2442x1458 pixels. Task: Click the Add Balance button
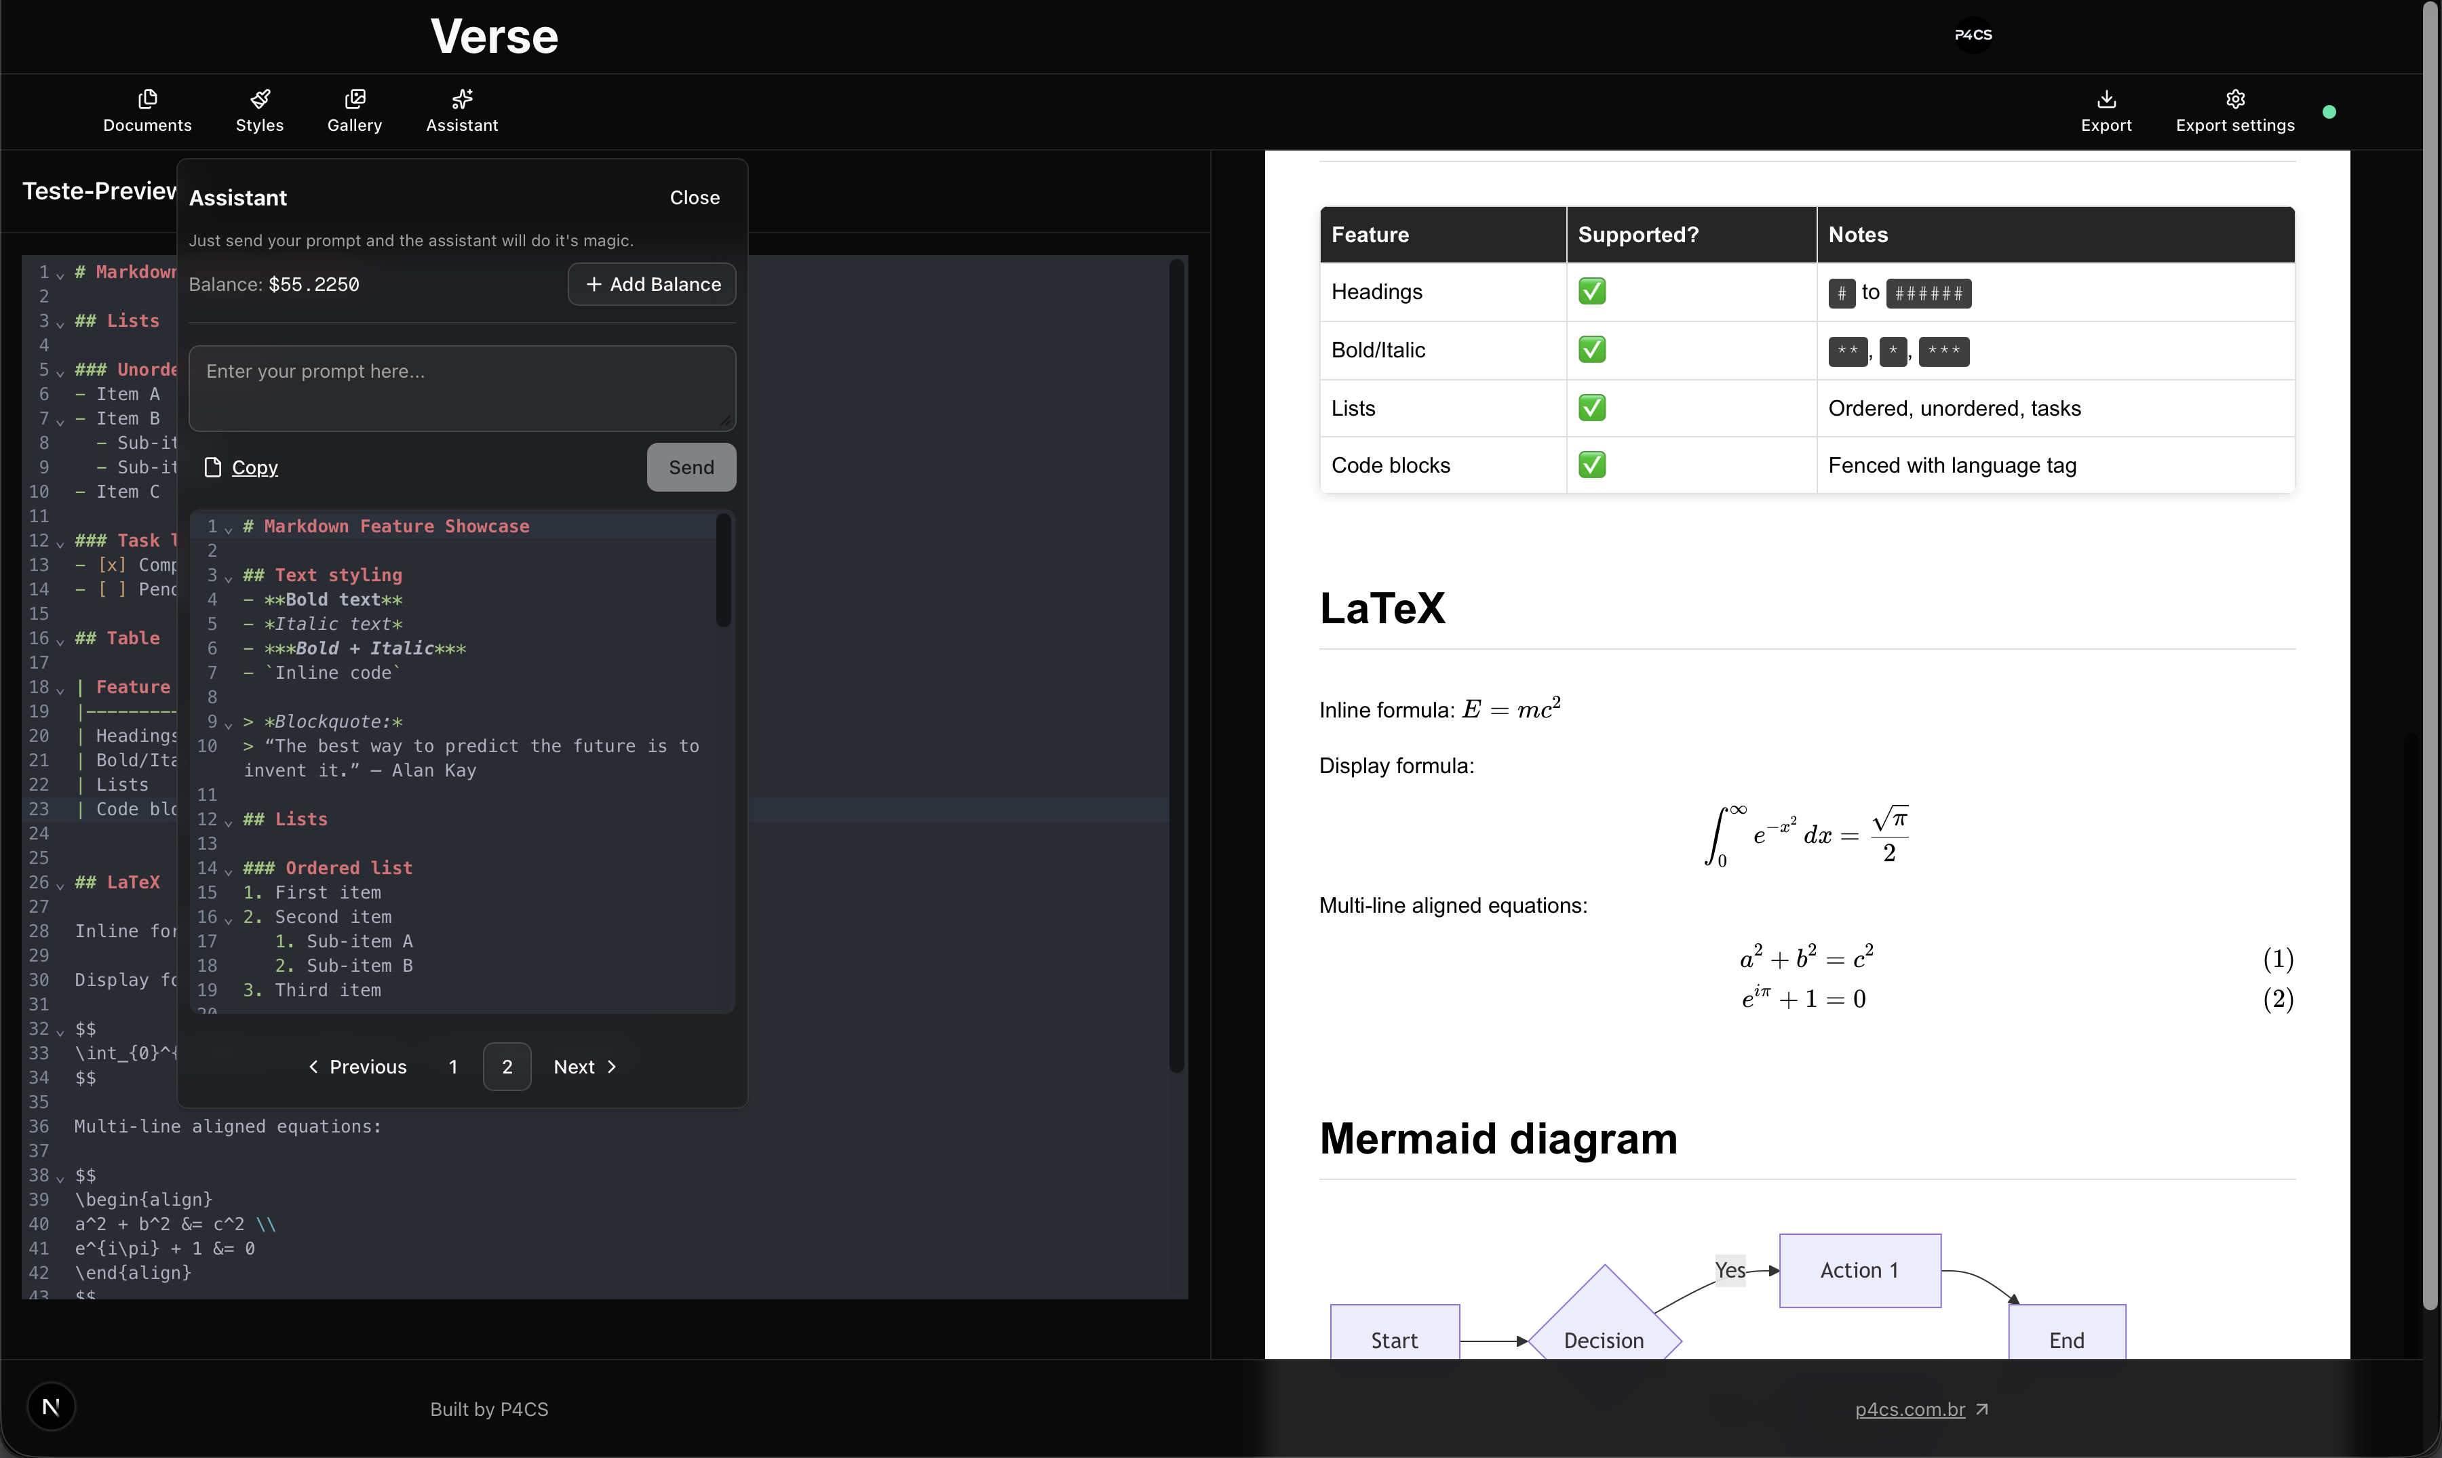coord(651,284)
